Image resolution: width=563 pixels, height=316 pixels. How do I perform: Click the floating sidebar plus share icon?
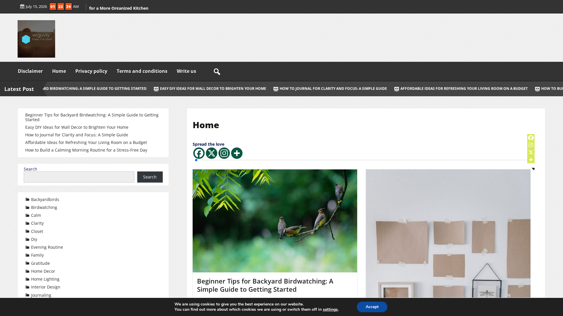coord(531,160)
